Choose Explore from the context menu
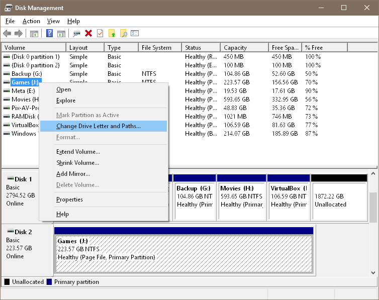379x300 pixels. (x=104, y=101)
